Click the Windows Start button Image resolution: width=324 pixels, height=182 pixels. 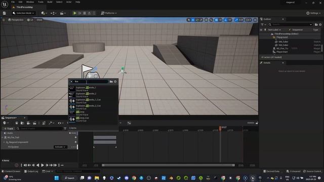[57, 178]
